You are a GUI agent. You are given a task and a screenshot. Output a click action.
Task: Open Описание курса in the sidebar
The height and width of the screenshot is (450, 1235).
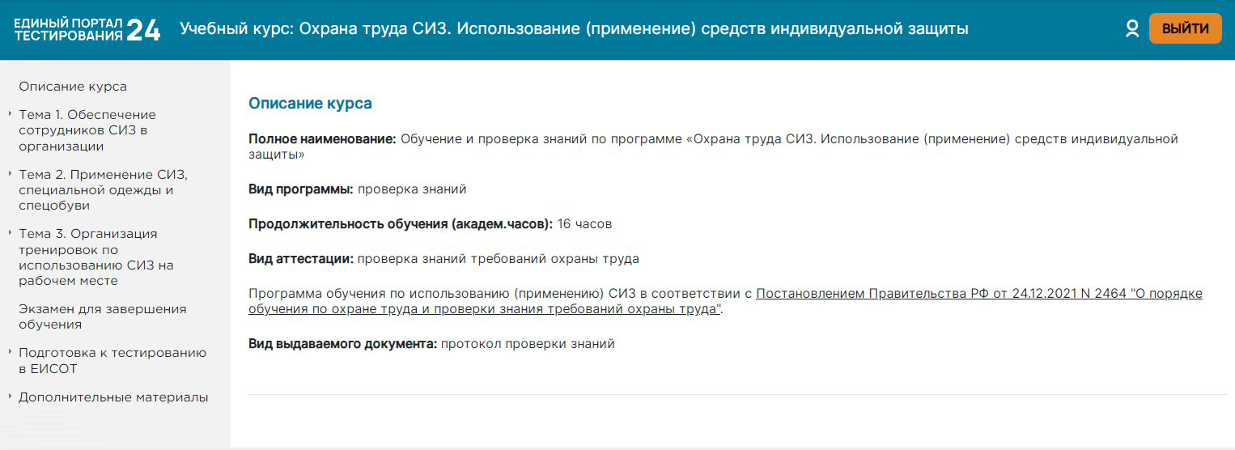tap(73, 87)
